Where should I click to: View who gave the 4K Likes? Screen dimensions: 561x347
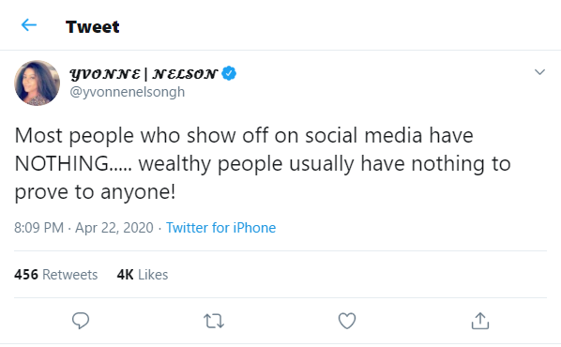[x=143, y=275]
